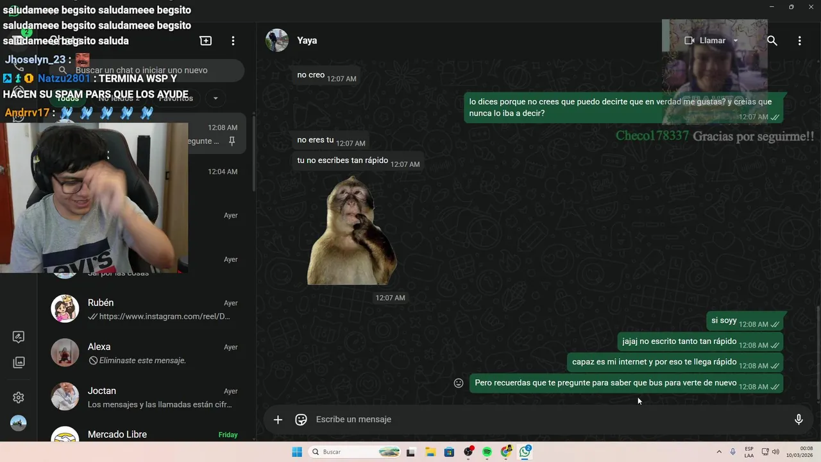Viewport: 821px width, 462px height.
Task: Click Alexa's profile picture
Action: 65,353
